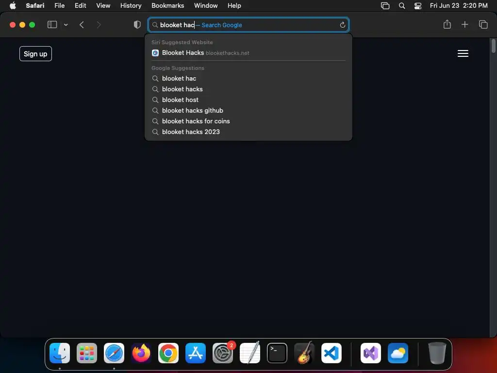Select the 'blooket hacks' suggestion
Viewport: 497px width, 373px height.
click(x=248, y=89)
